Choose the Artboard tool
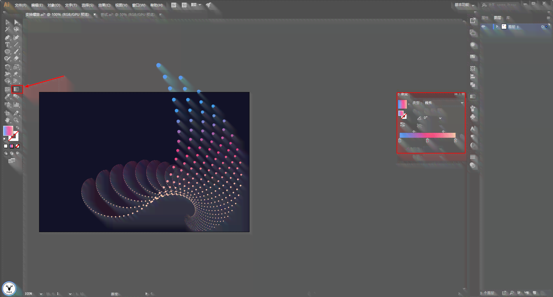This screenshot has height=297, width=553. click(8, 113)
